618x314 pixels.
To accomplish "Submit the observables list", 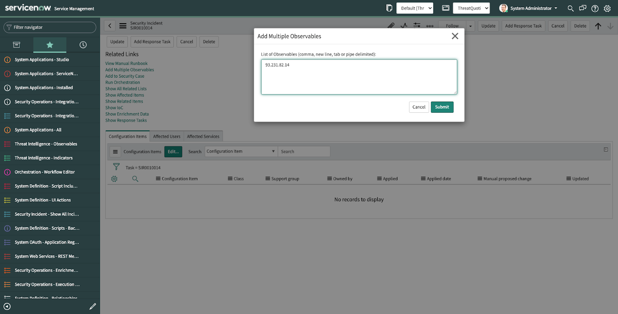I will coord(442,107).
